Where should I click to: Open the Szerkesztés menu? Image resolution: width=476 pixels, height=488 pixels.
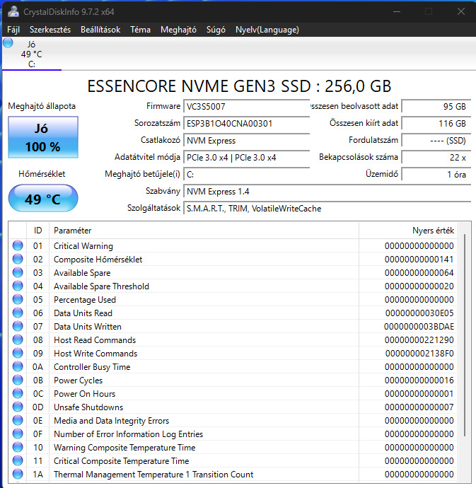click(50, 30)
